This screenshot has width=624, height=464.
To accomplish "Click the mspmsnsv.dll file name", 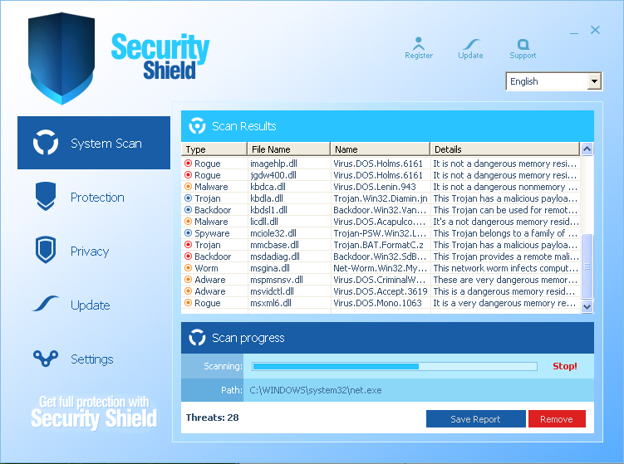I will click(x=277, y=280).
